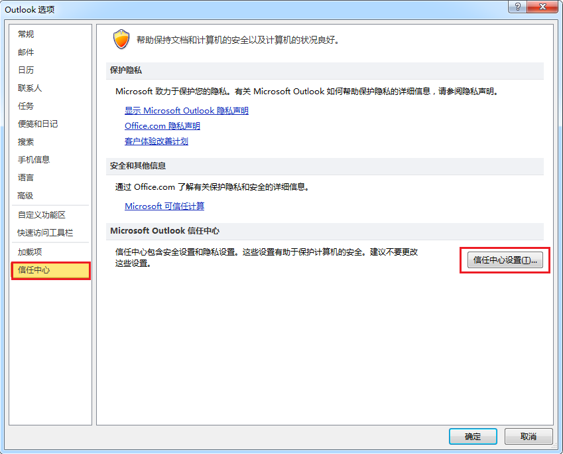Select 加载项 in the sidebar

(30, 252)
